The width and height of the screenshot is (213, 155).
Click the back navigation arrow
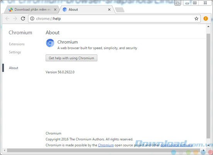click(x=7, y=19)
